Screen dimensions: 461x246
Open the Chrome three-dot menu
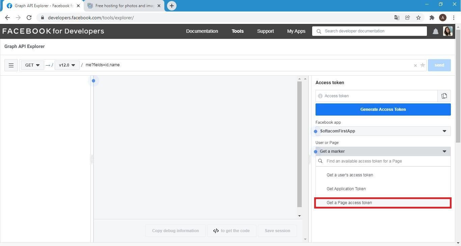[454, 18]
